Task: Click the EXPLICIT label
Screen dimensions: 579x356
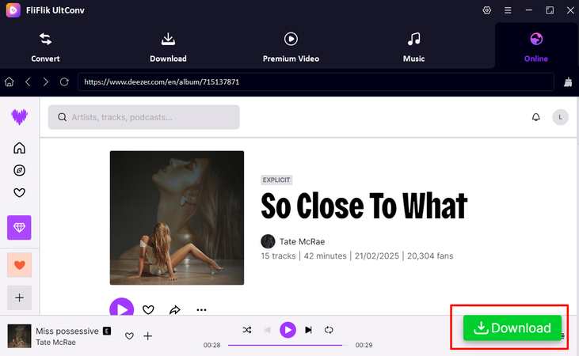Action: (x=276, y=180)
